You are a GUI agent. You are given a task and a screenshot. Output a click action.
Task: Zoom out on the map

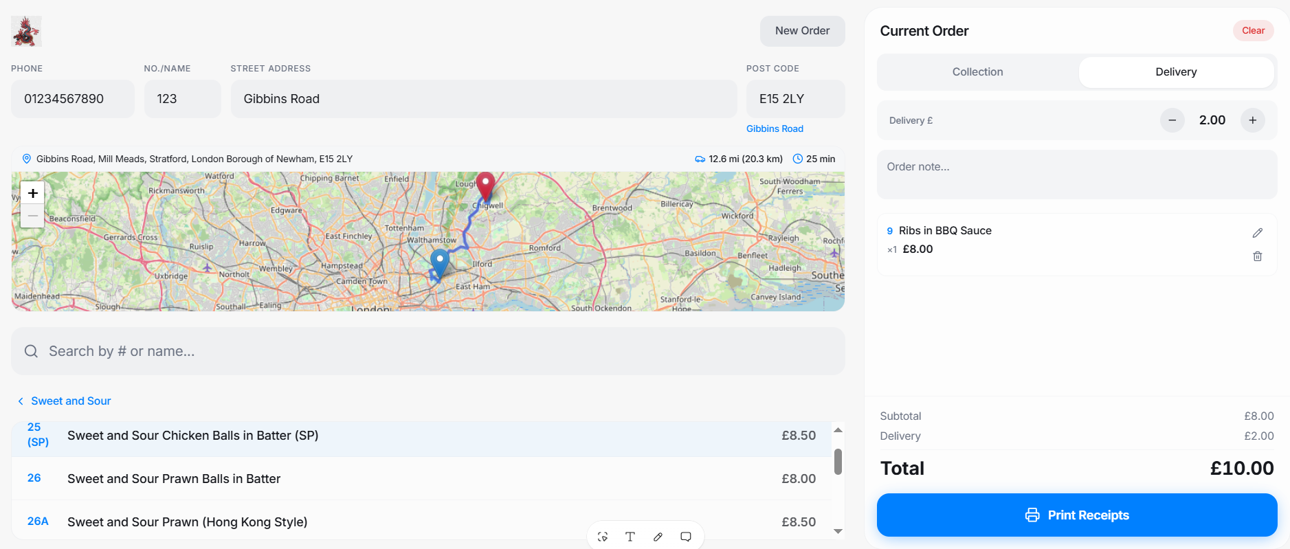coord(32,216)
